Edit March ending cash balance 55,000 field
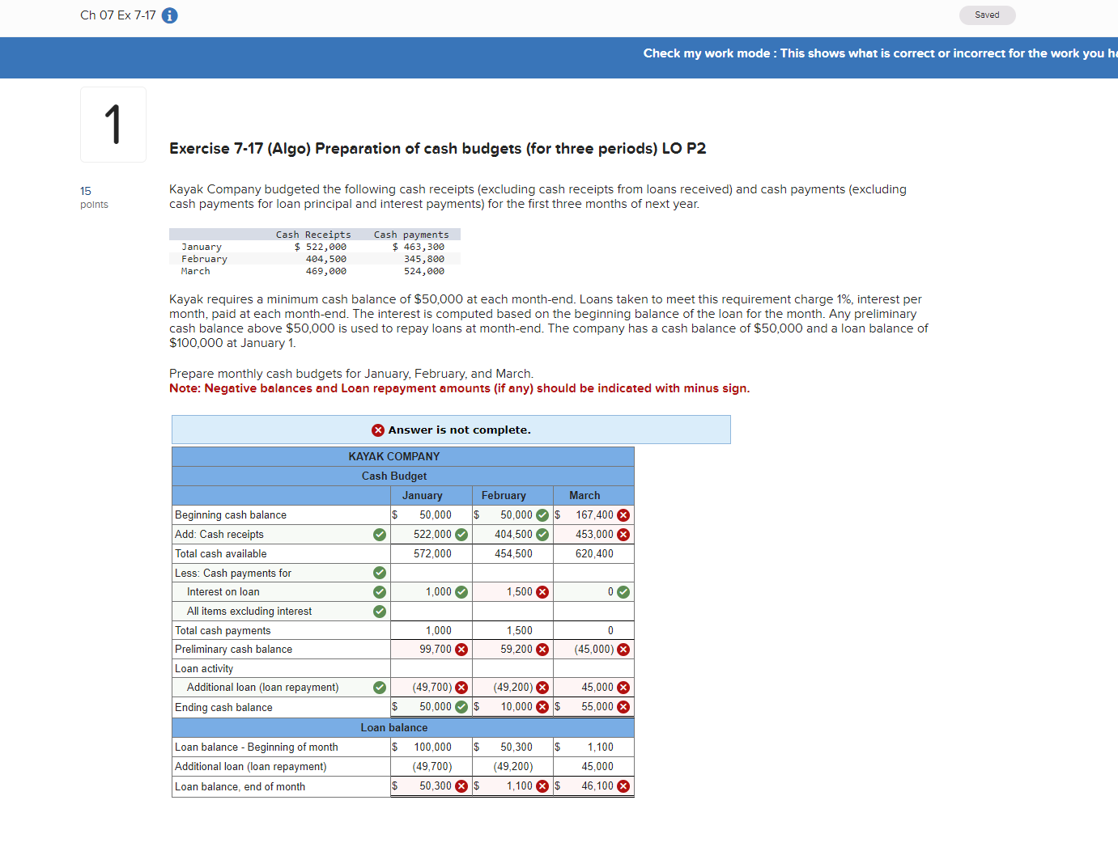 594,707
